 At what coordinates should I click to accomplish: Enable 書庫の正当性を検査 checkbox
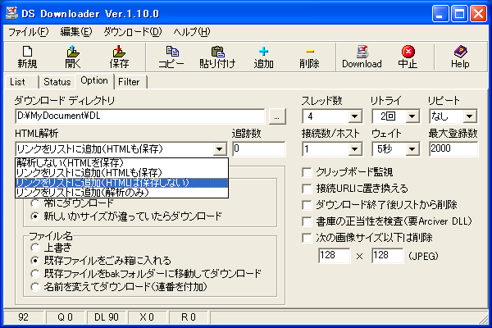click(x=307, y=221)
